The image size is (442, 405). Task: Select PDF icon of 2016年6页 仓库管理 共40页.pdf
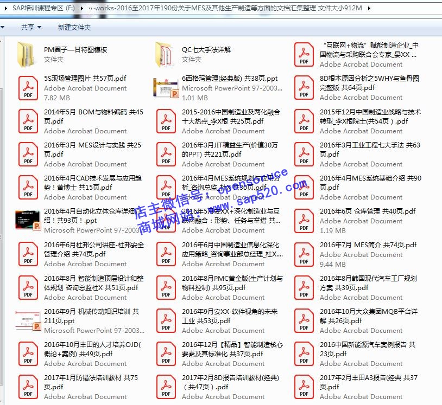coord(304,221)
